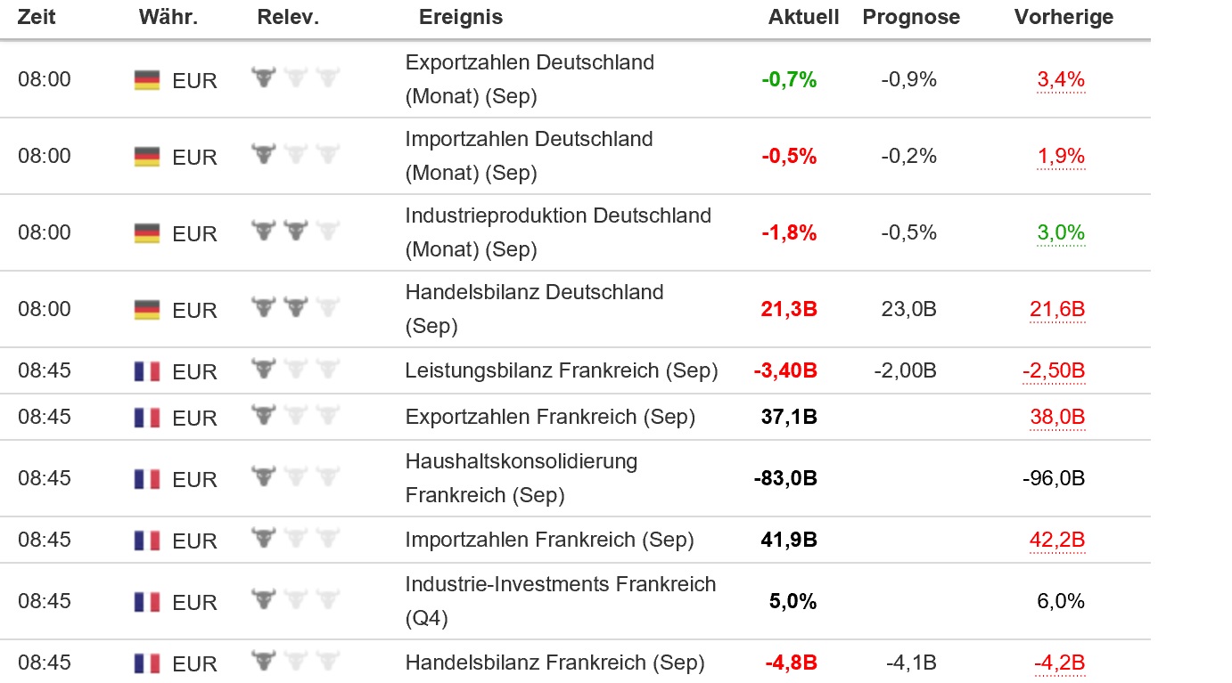Click the previous value 42,2B for Importzahlen Frankreich
Screen dimensions: 1232x683
coord(1057,541)
